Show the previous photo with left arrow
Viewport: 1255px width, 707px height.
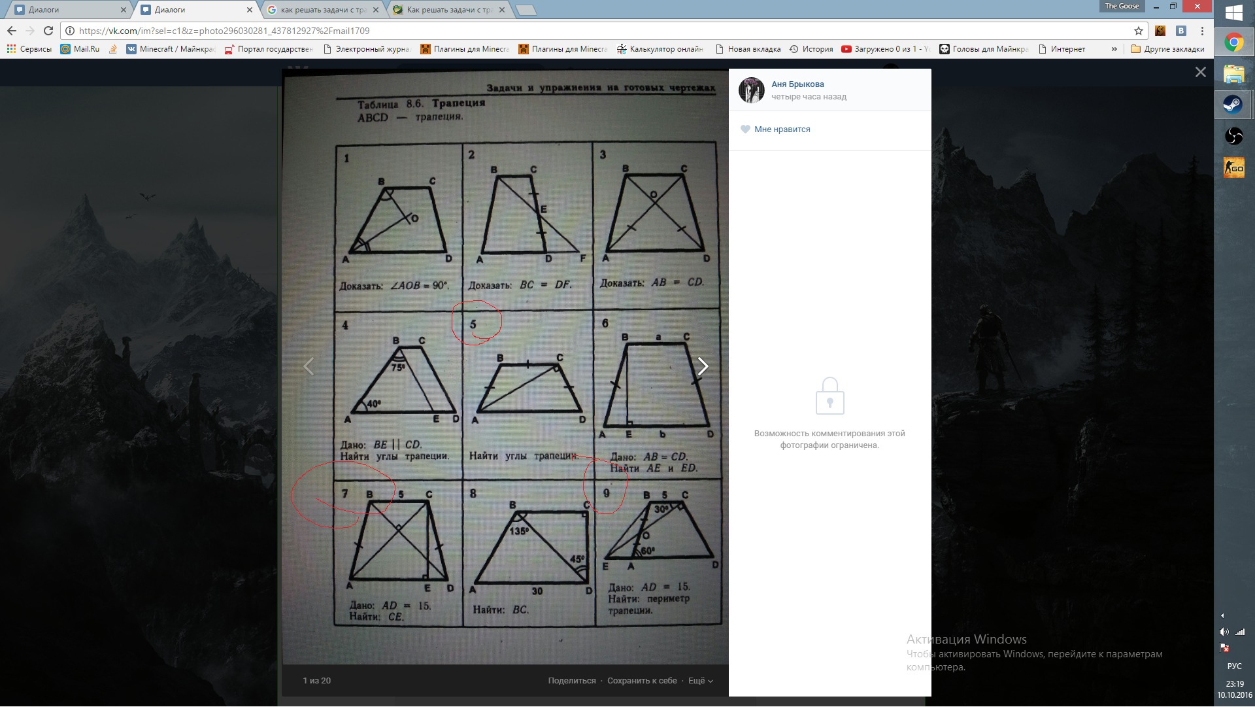pyautogui.click(x=309, y=366)
